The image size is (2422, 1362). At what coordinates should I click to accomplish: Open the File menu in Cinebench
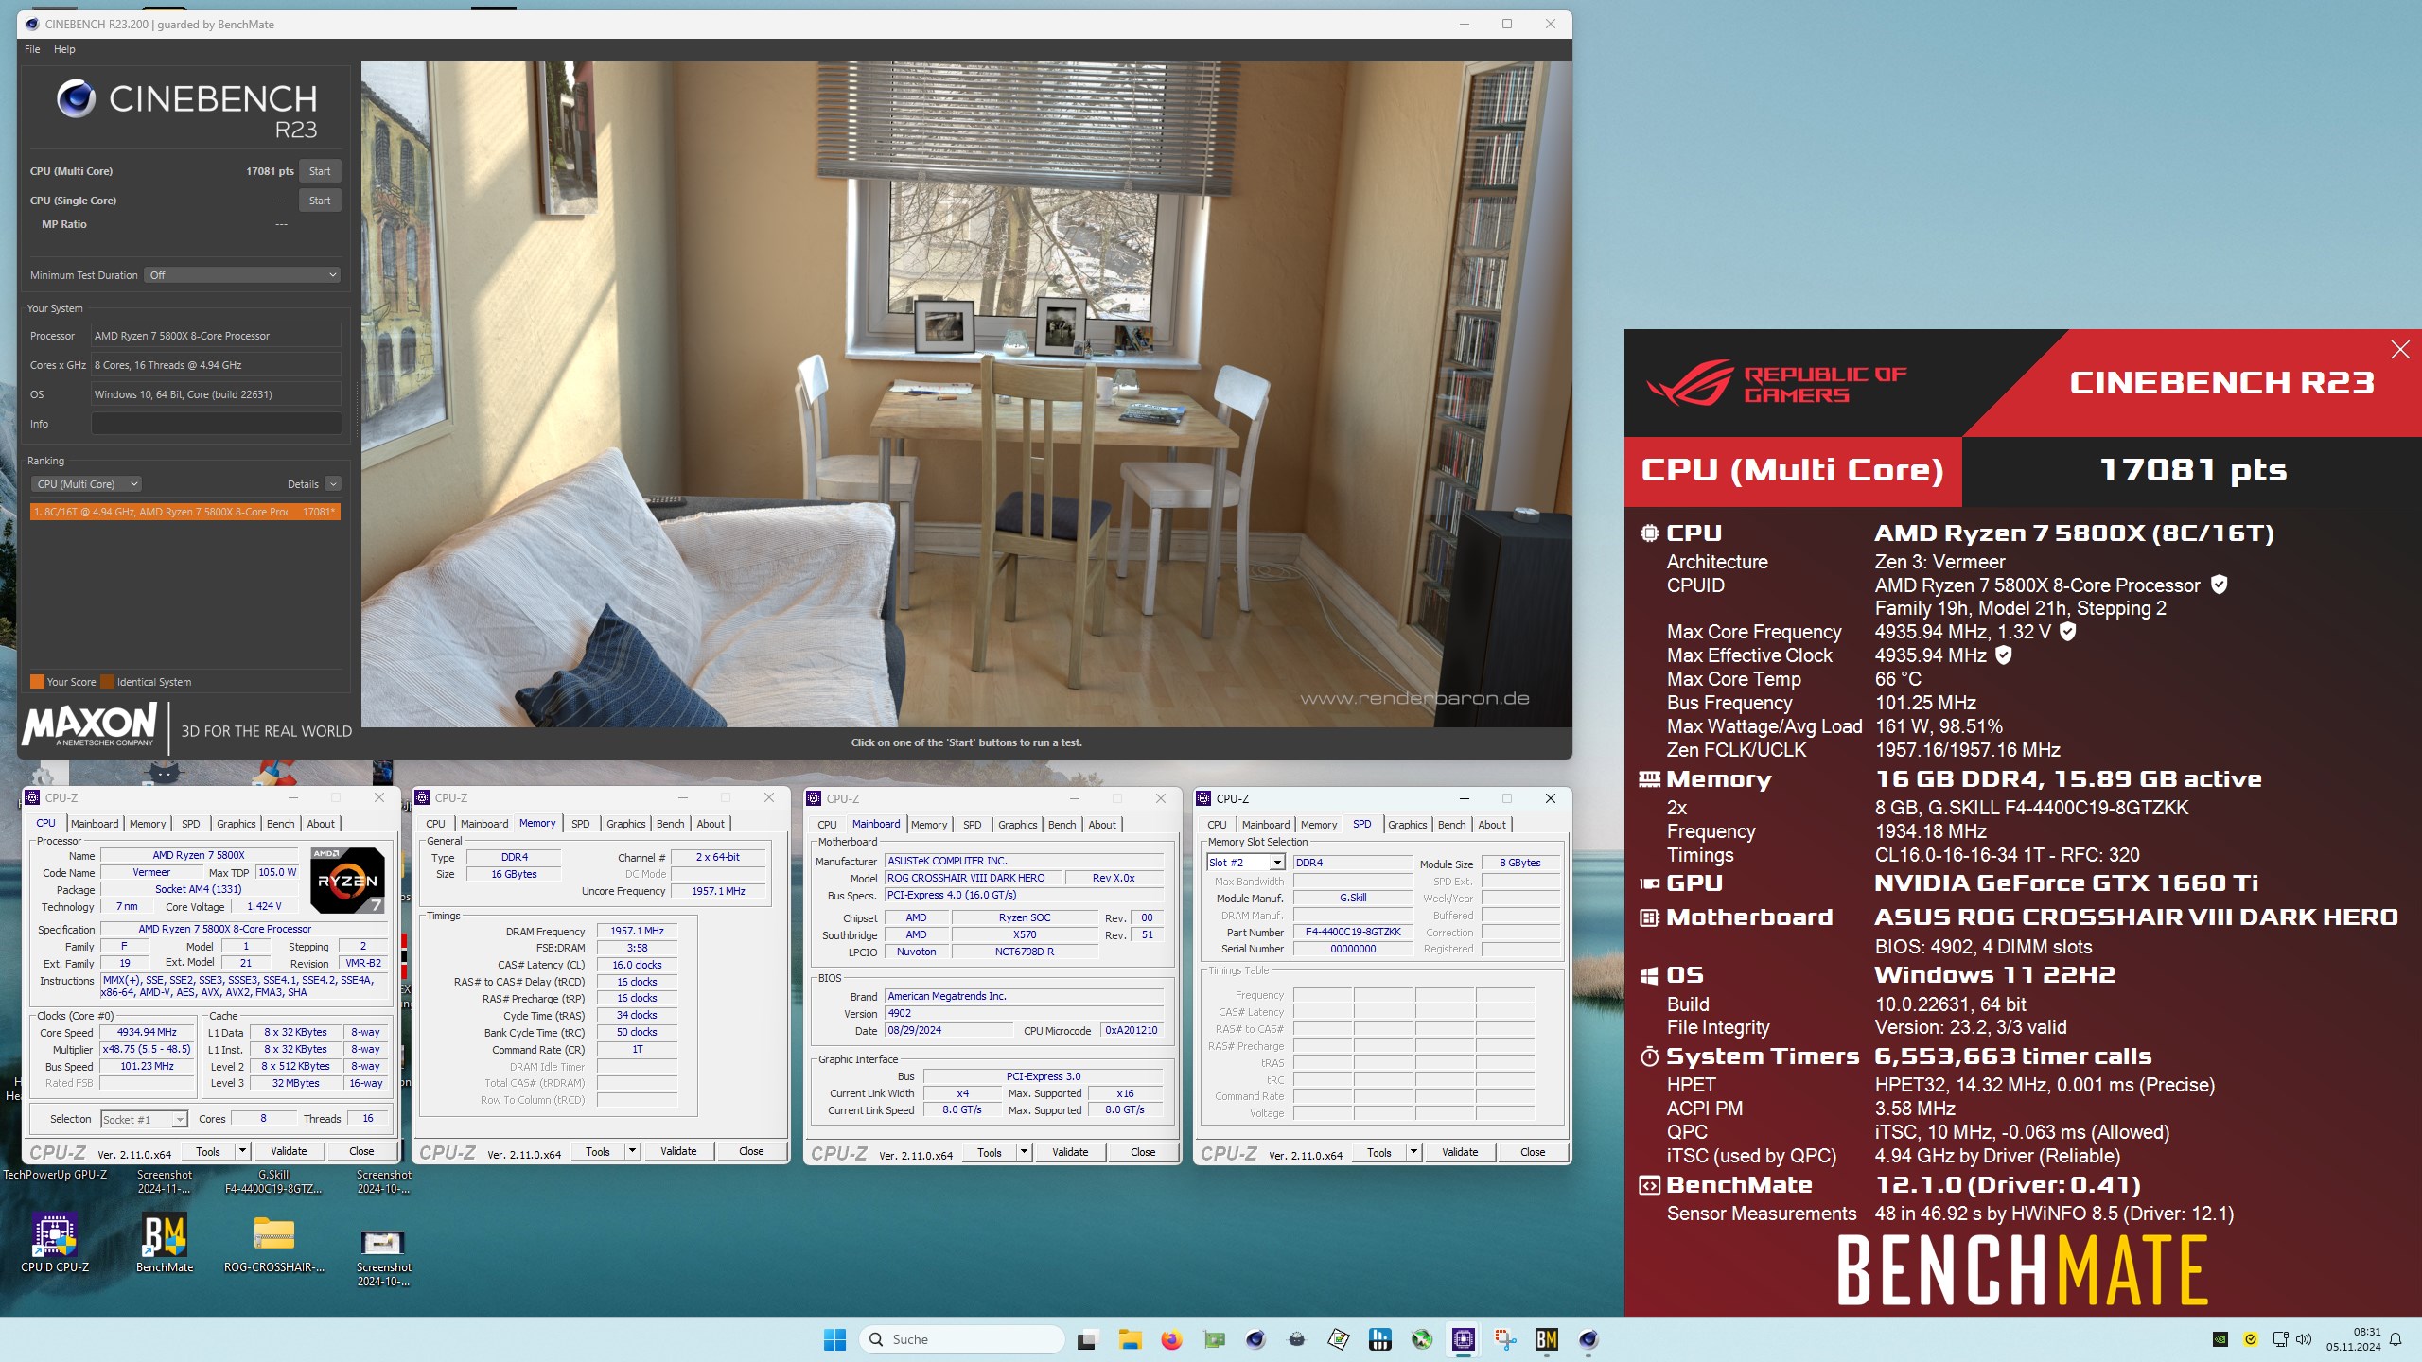(32, 49)
